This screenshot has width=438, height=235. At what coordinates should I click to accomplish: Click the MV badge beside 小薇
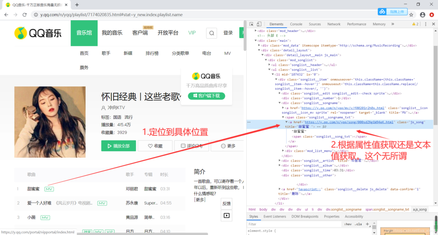[45, 218]
